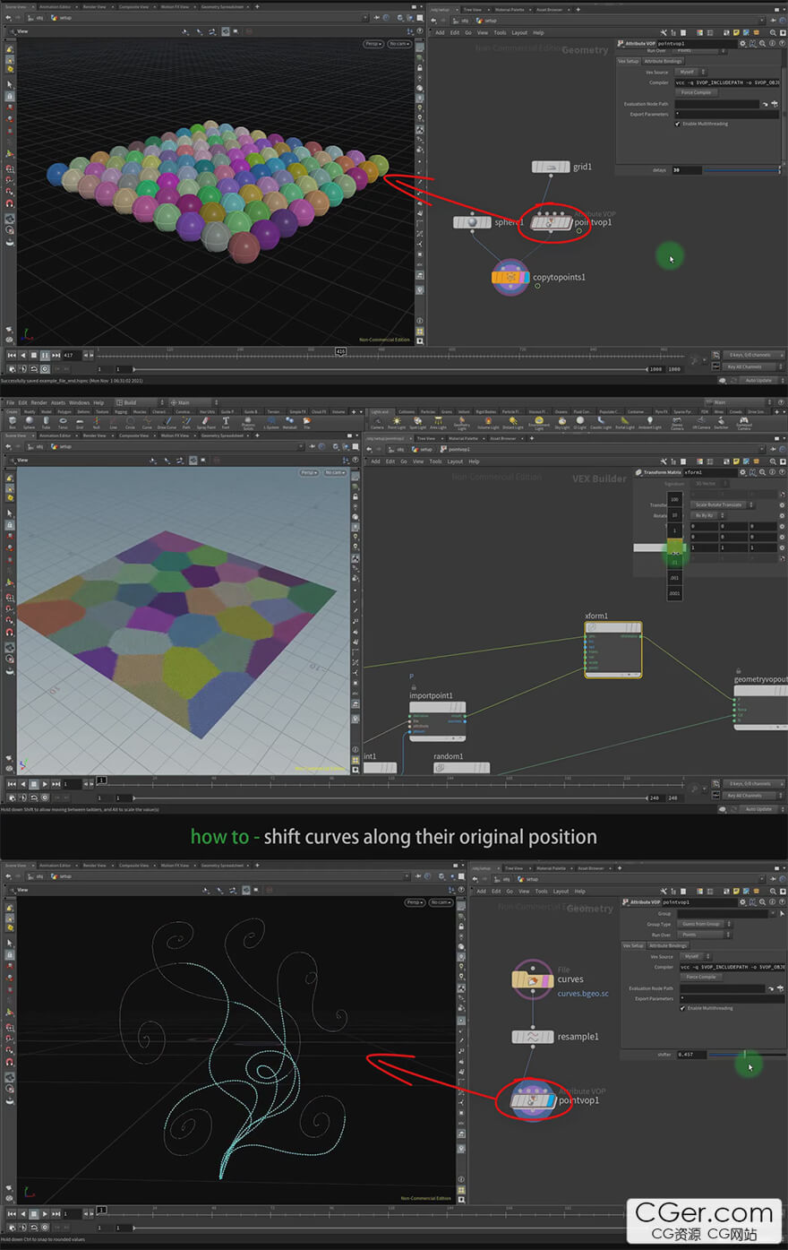
Task: Select the grid1 node in the network
Action: [551, 167]
